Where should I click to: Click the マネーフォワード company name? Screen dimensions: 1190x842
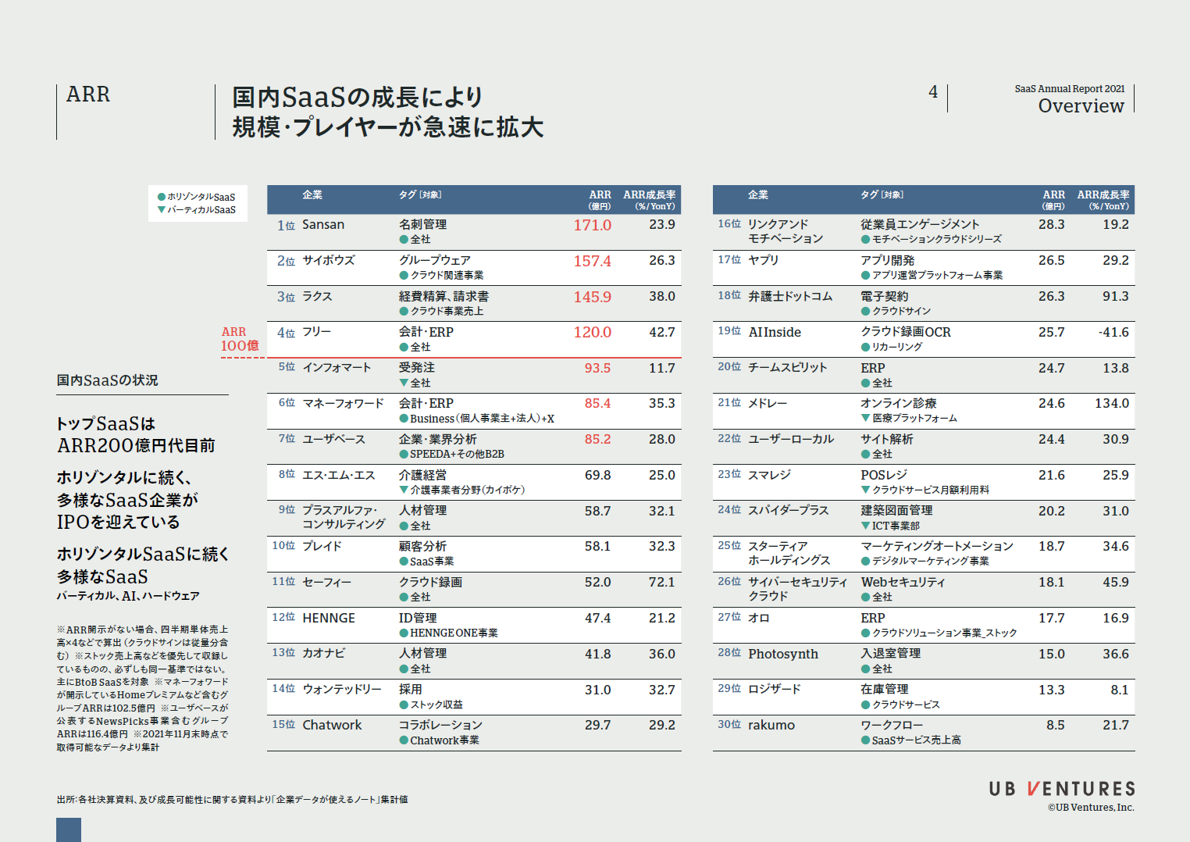coord(343,403)
